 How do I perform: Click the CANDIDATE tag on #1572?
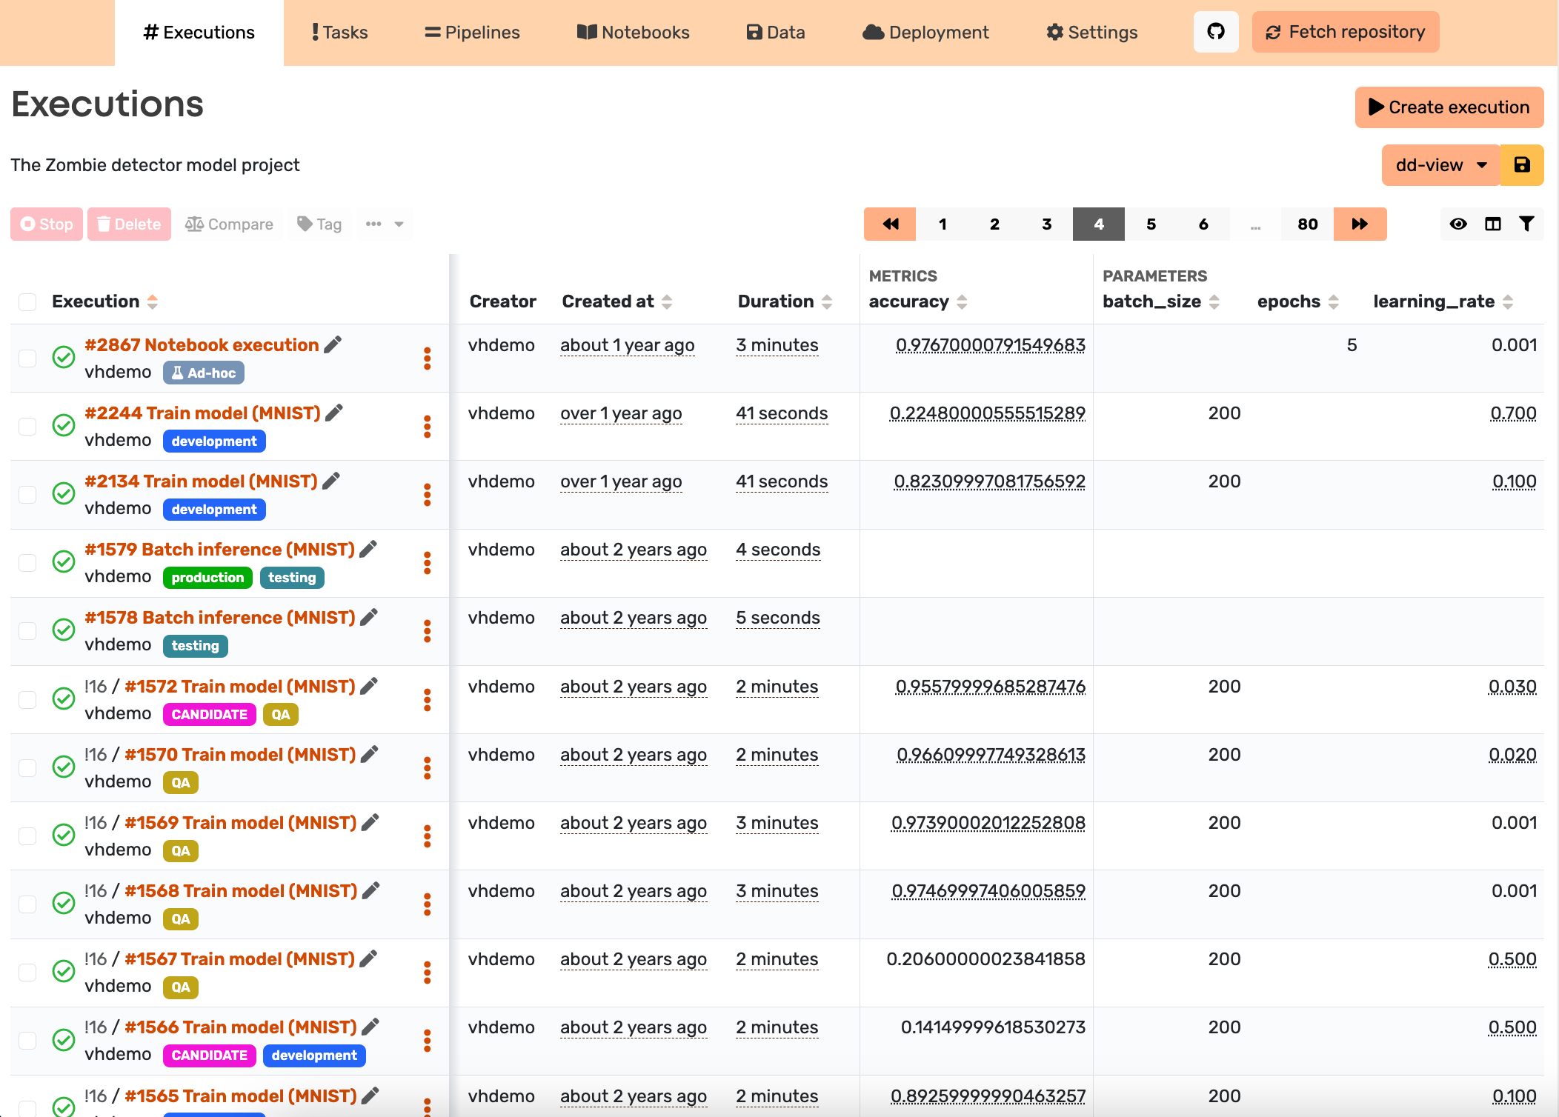pyautogui.click(x=210, y=715)
